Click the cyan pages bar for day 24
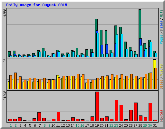Image resolution: width=165 pixels, height=129 pixels. [122, 45]
